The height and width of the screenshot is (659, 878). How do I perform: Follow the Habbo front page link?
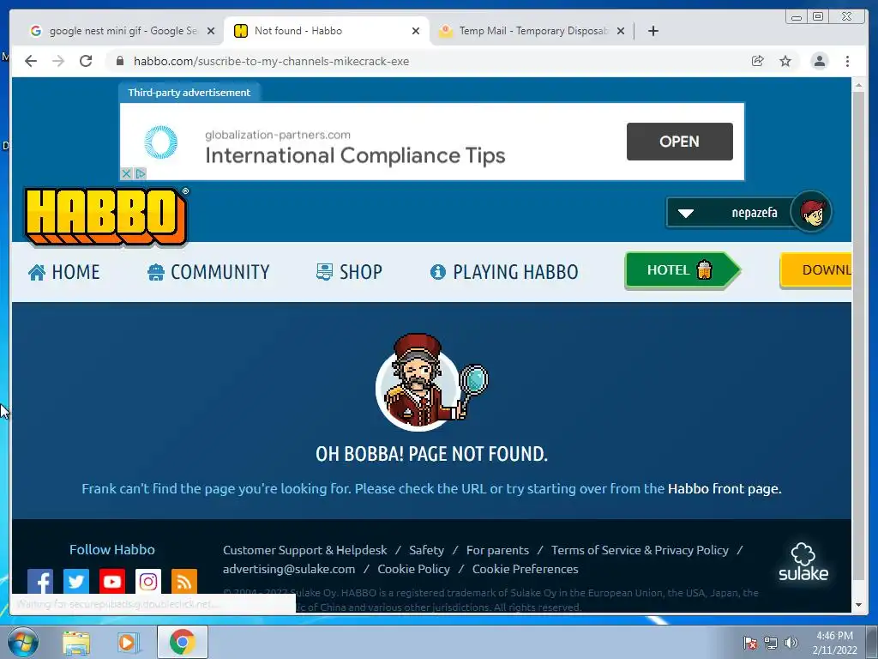pyautogui.click(x=723, y=488)
